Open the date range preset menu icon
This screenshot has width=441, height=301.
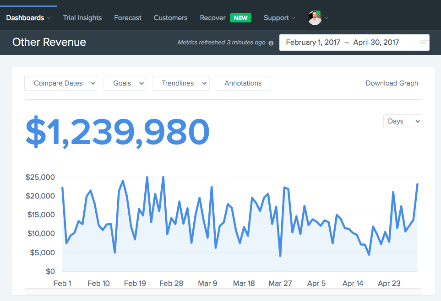click(x=422, y=43)
